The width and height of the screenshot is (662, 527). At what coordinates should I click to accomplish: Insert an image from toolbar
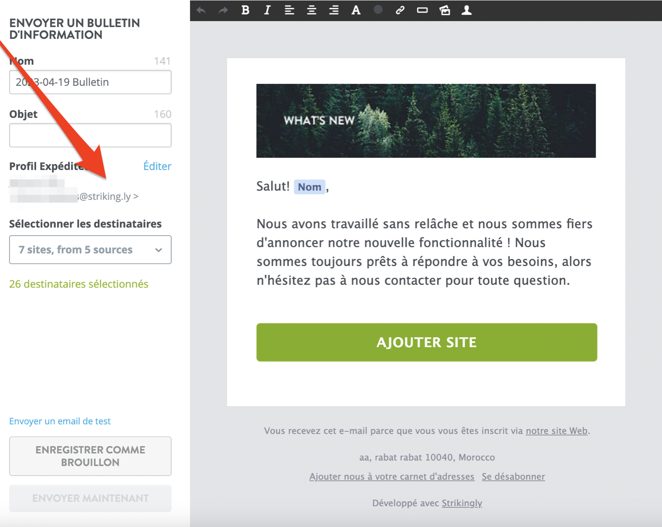point(444,10)
